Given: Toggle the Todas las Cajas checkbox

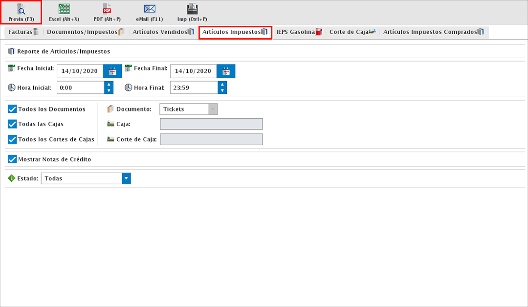Looking at the screenshot, I should [x=13, y=124].
